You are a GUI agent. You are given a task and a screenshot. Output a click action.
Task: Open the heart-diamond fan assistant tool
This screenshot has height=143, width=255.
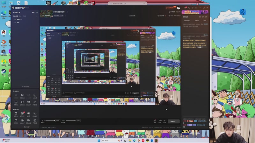(28, 103)
